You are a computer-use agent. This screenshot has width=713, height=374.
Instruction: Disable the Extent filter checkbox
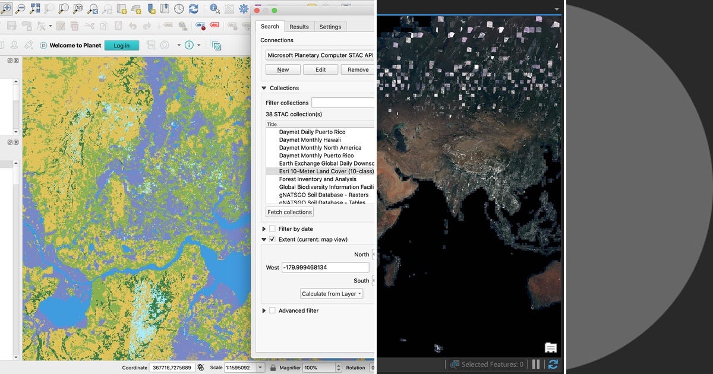(x=272, y=239)
